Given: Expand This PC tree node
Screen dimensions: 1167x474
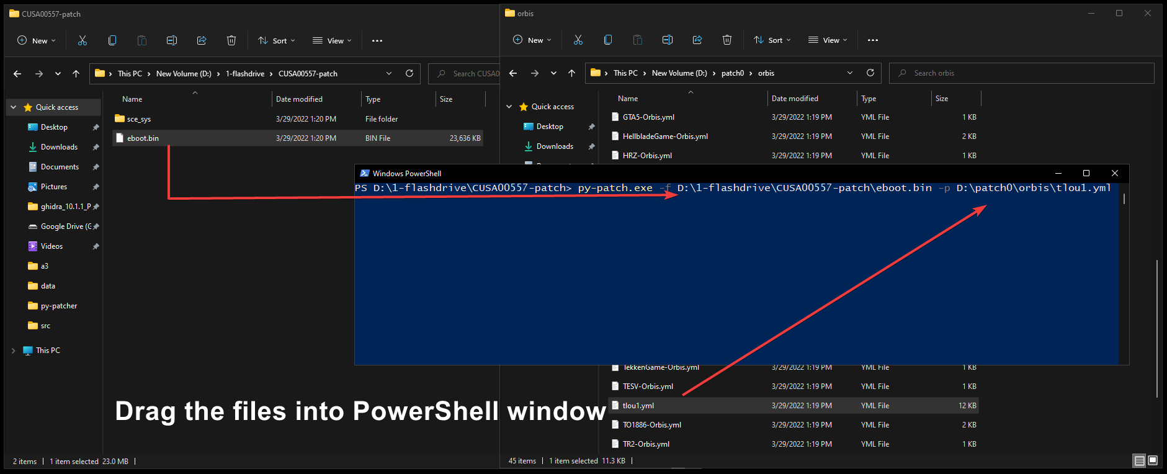Looking at the screenshot, I should click(x=14, y=351).
